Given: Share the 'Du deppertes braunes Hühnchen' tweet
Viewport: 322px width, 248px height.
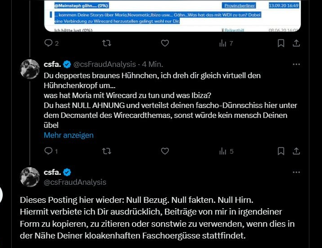Looking at the screenshot, I should [x=297, y=151].
